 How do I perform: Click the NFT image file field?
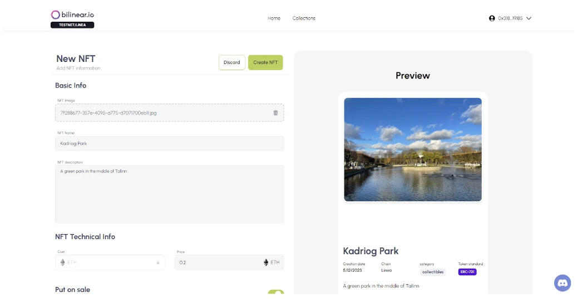click(170, 113)
